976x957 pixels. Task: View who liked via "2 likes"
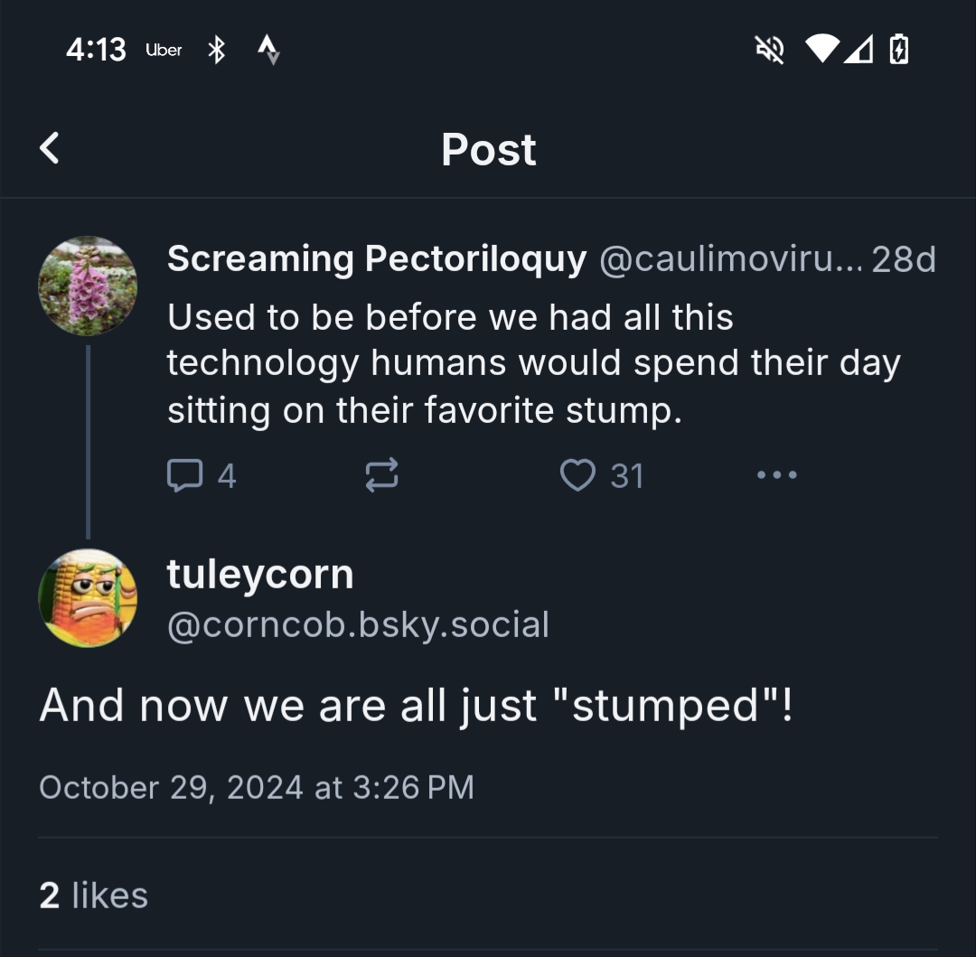point(94,896)
